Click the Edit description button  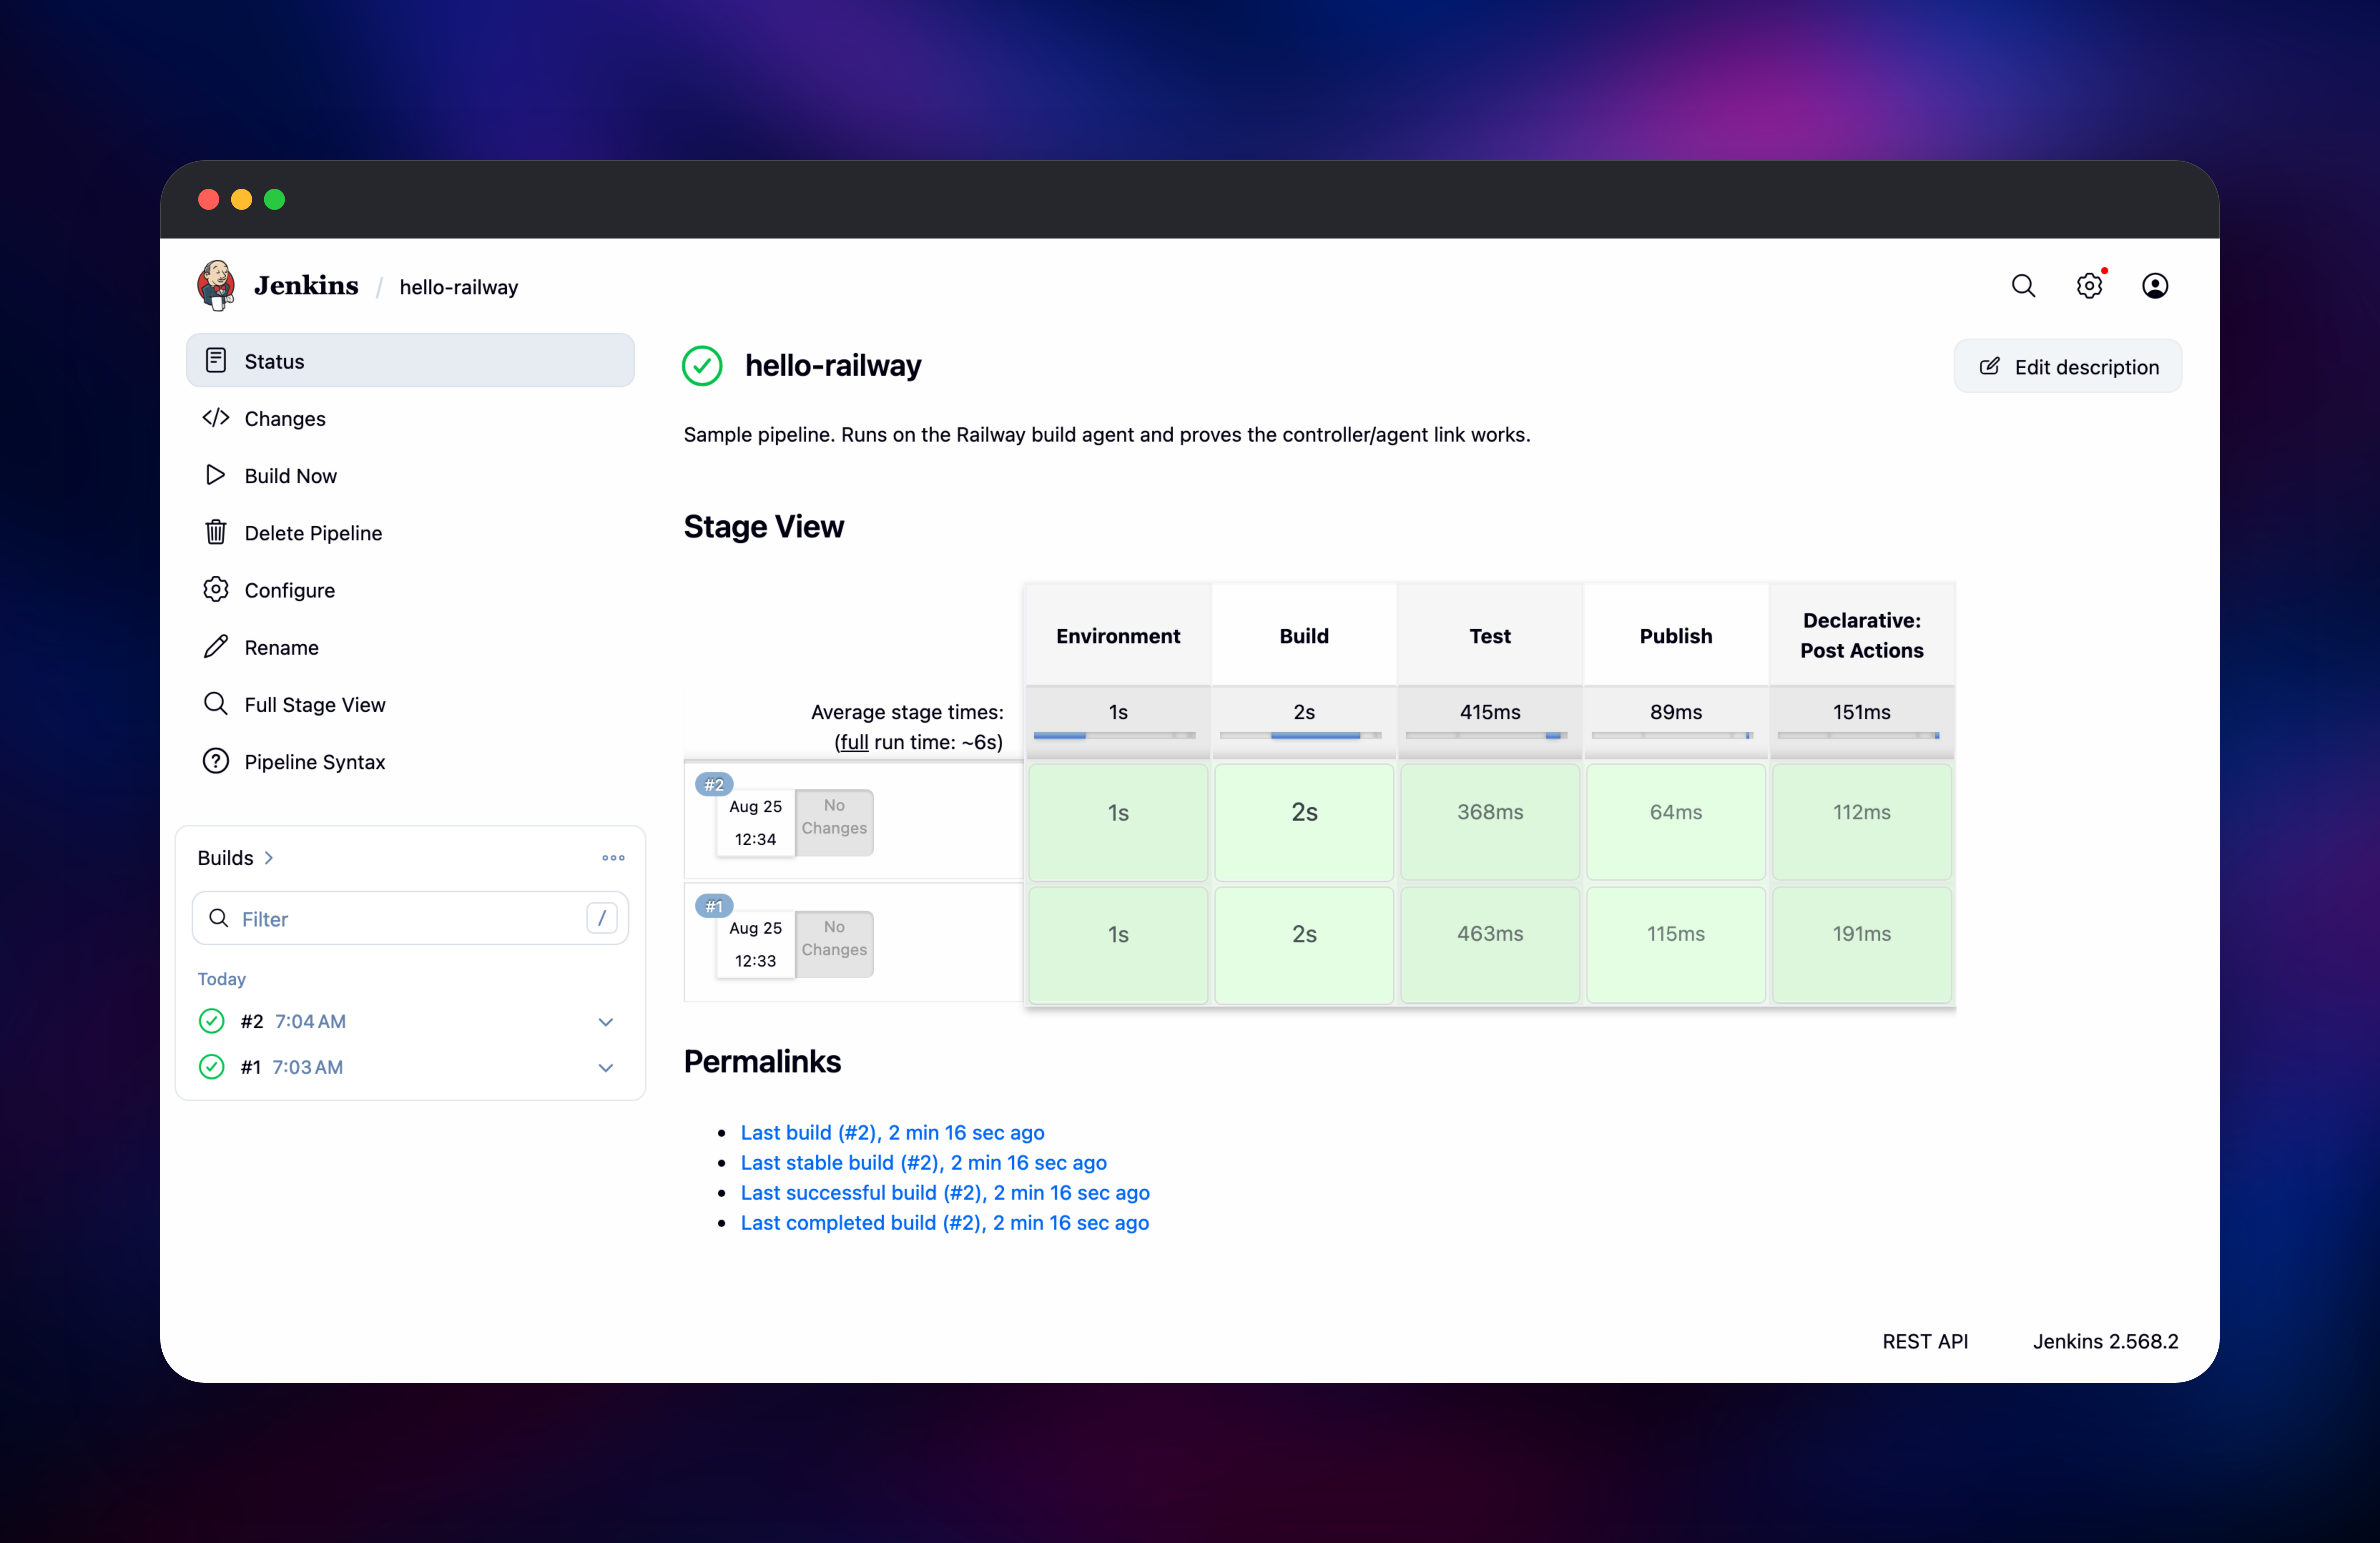click(x=2068, y=367)
